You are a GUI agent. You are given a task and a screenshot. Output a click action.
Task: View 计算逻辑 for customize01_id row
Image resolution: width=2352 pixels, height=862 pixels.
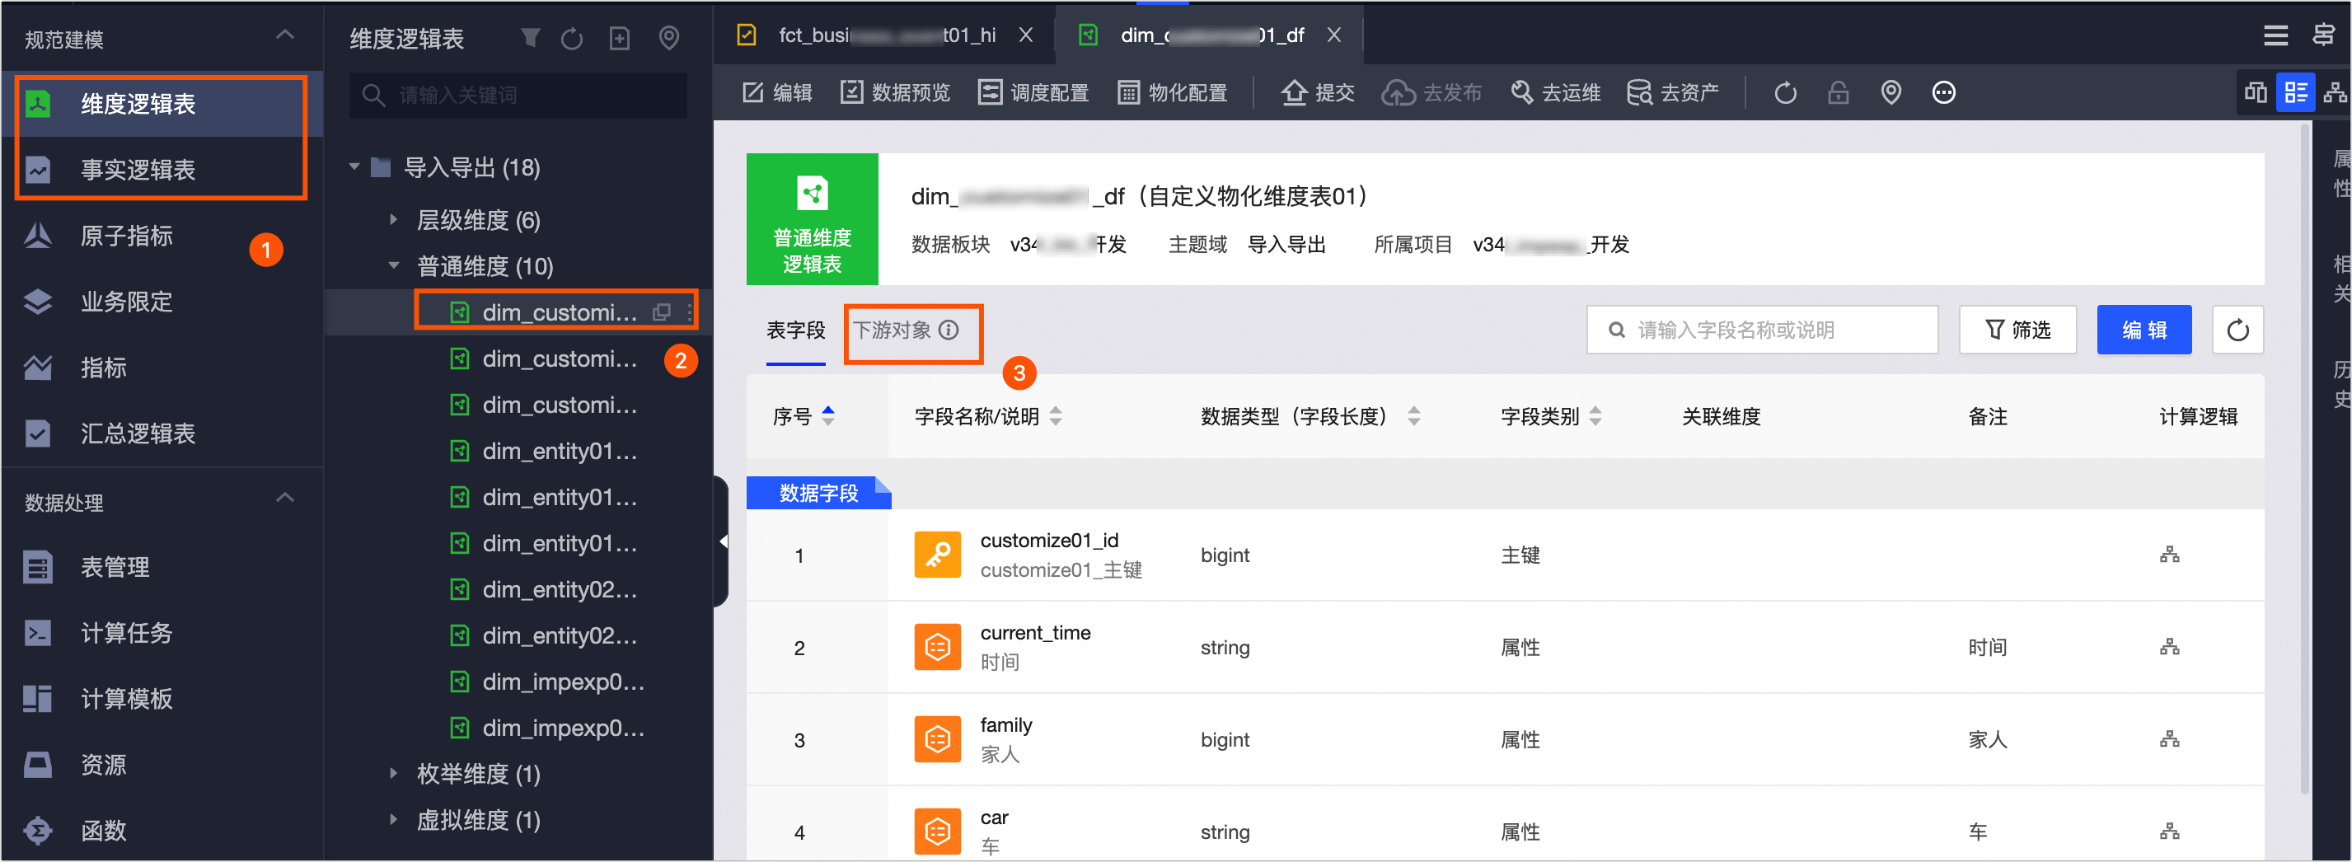[x=2169, y=555]
